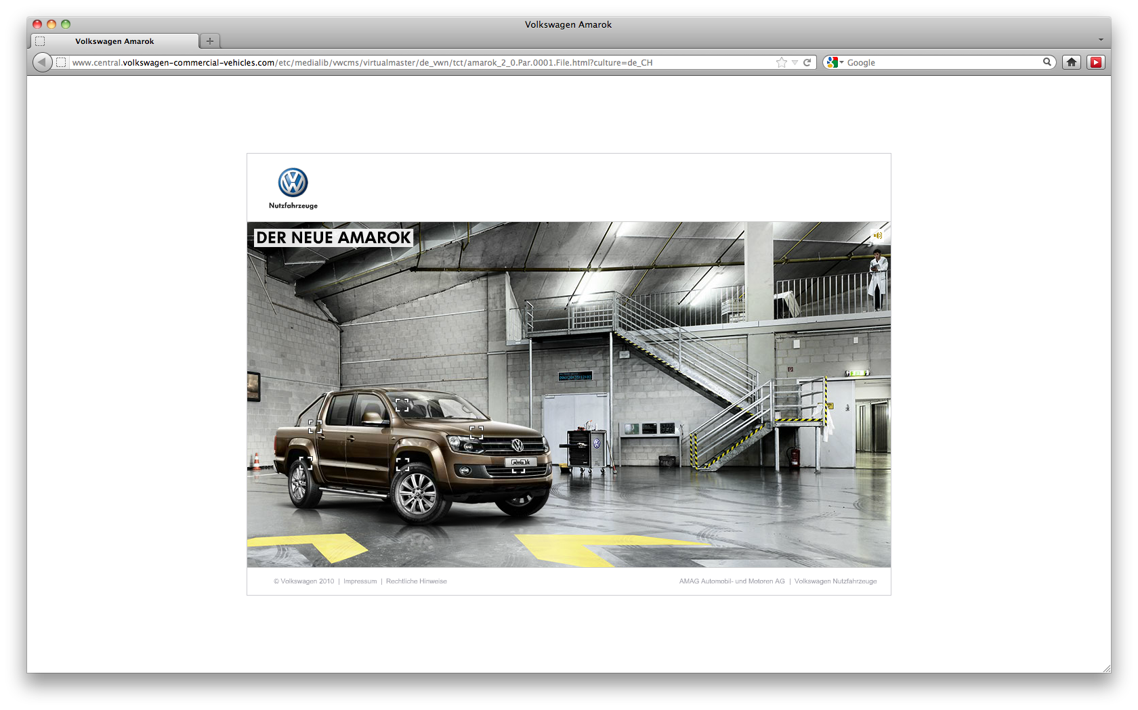Click the site identity icon beside the URL

coord(61,62)
